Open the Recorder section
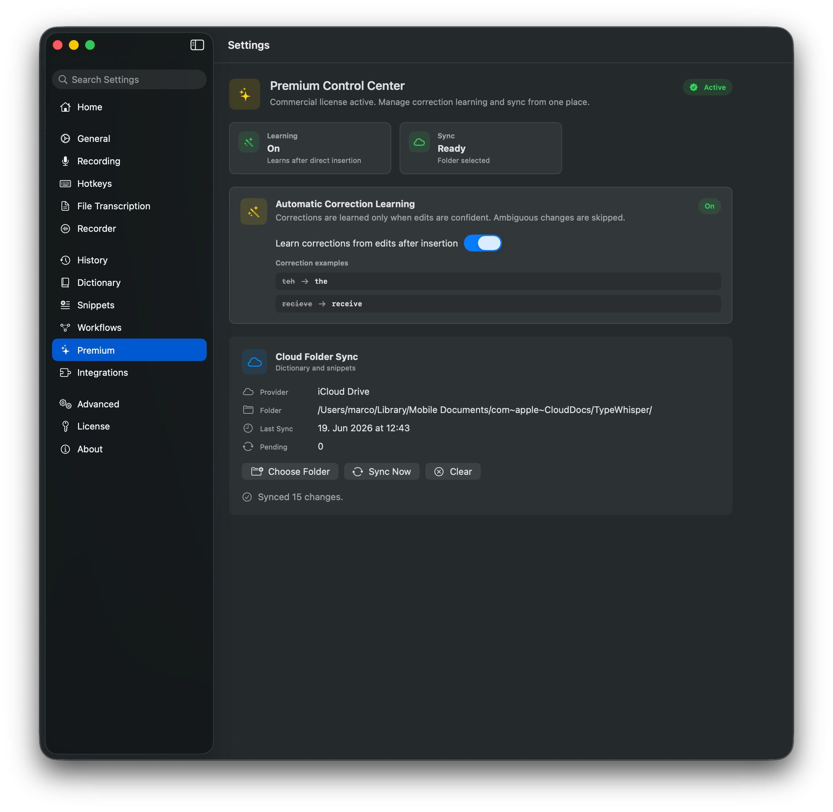 tap(129, 229)
